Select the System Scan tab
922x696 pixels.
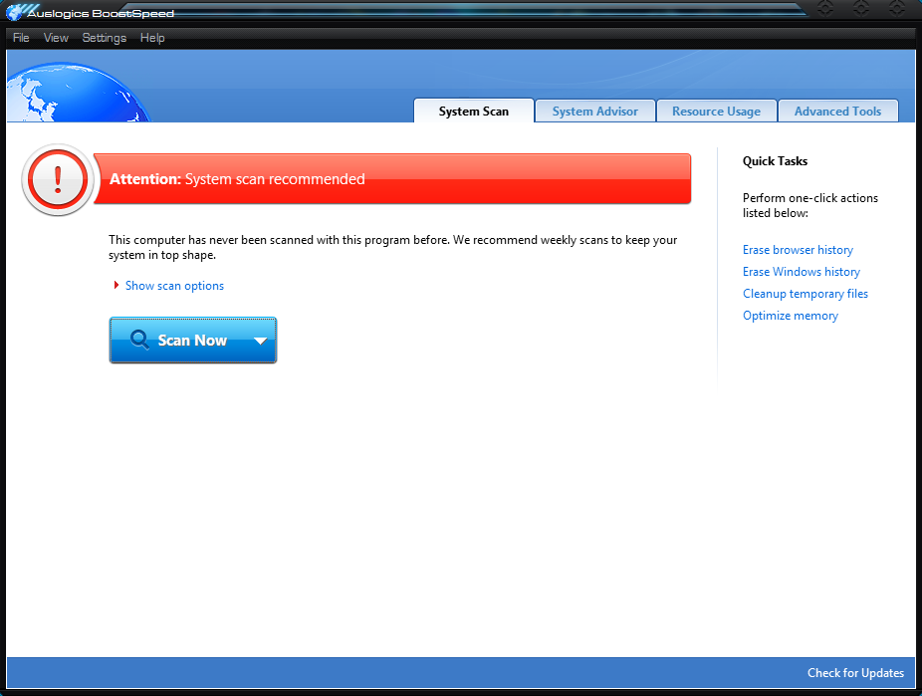[x=474, y=112]
